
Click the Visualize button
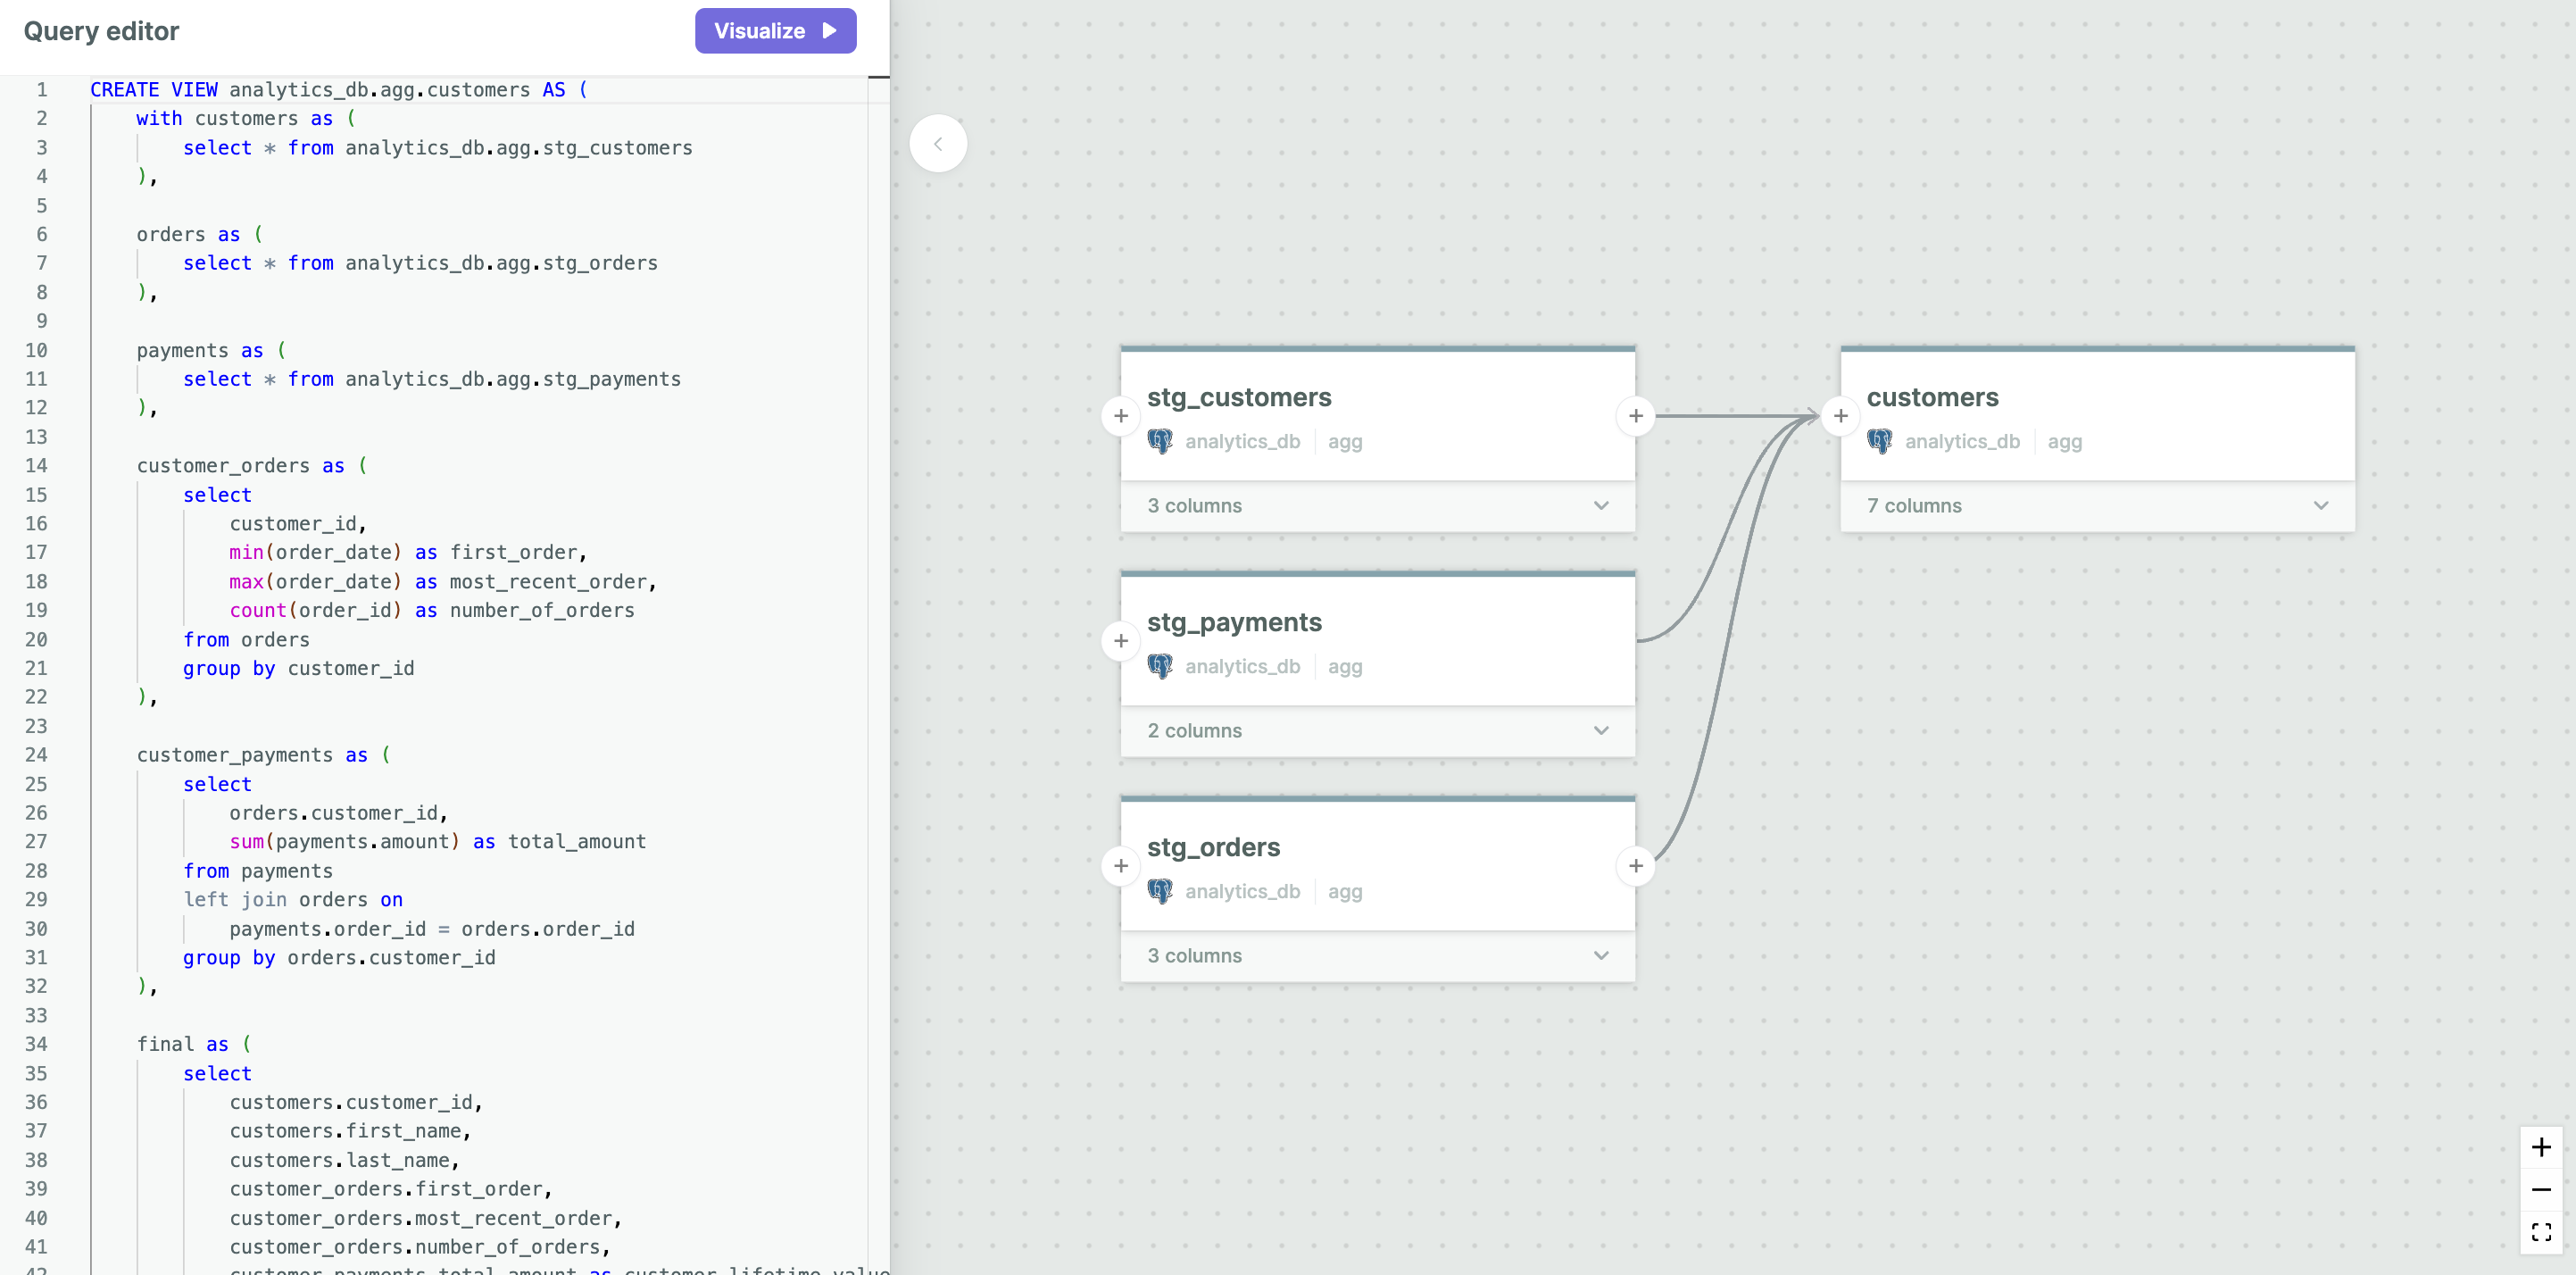point(775,31)
